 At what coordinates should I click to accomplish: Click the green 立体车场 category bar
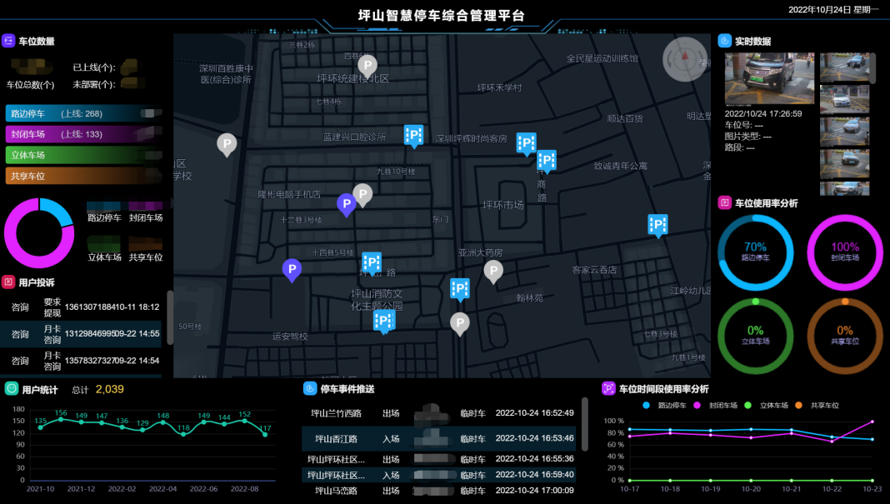(83, 155)
